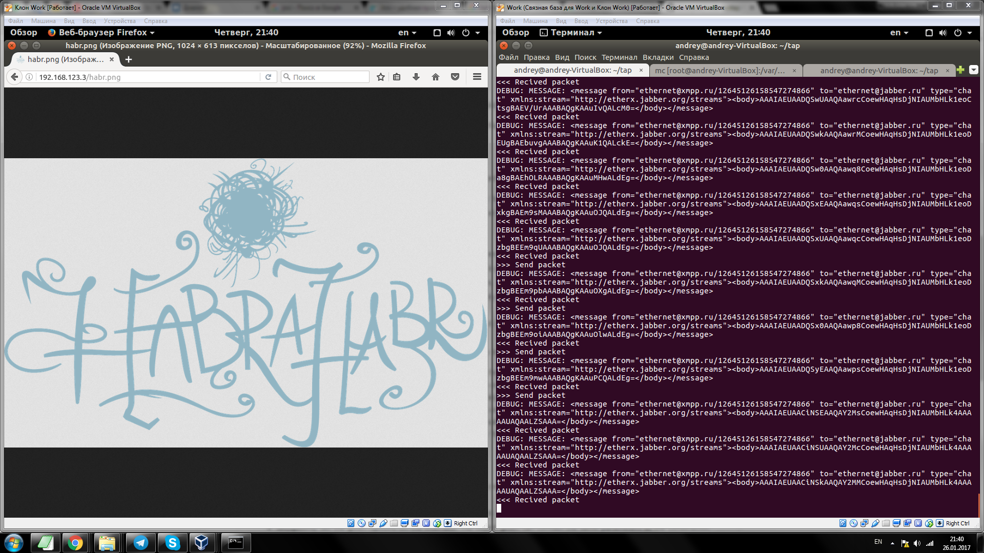984x553 pixels.
Task: Open Firefox downloads arrow icon
Action: click(416, 77)
